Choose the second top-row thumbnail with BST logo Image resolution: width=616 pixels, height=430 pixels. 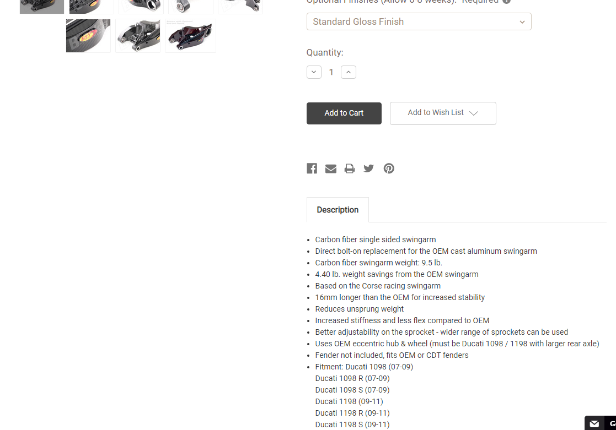92,7
